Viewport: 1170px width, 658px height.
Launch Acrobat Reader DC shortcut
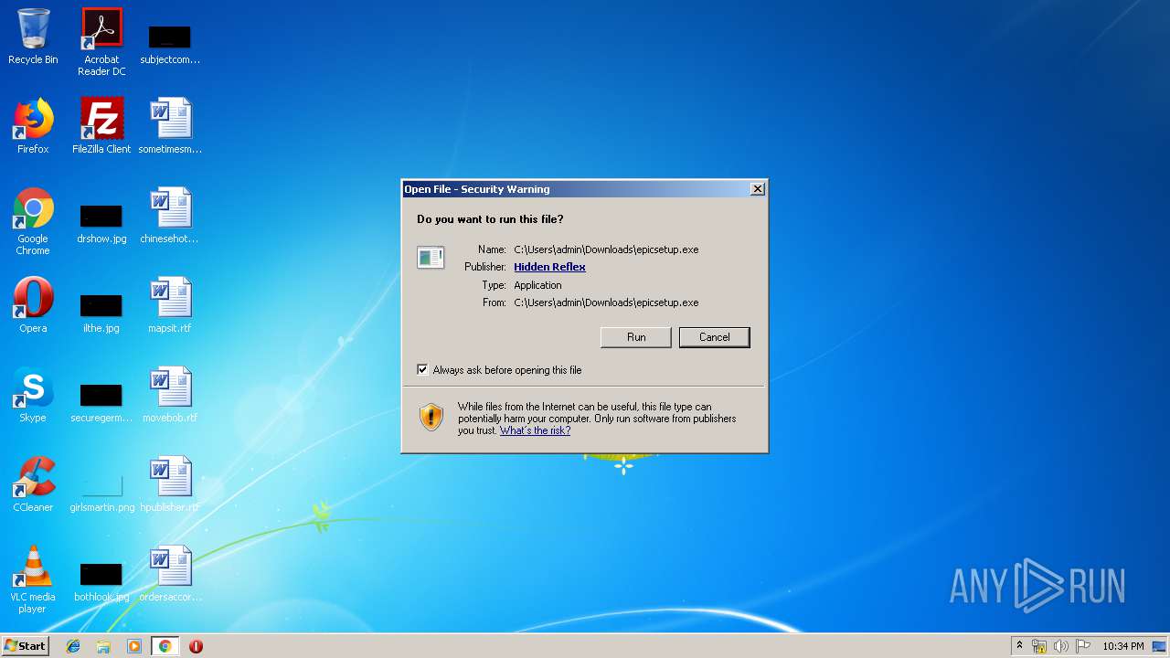(101, 42)
